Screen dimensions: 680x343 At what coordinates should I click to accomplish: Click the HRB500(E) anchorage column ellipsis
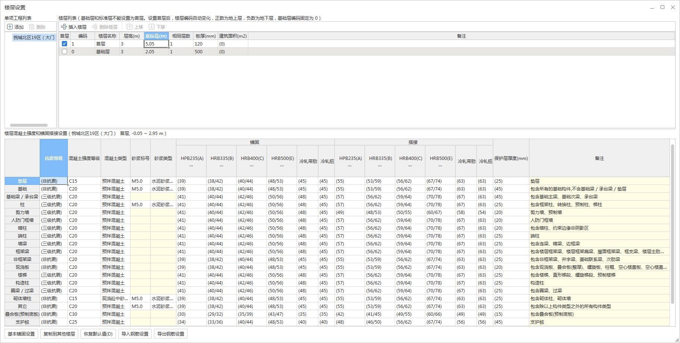282,165
